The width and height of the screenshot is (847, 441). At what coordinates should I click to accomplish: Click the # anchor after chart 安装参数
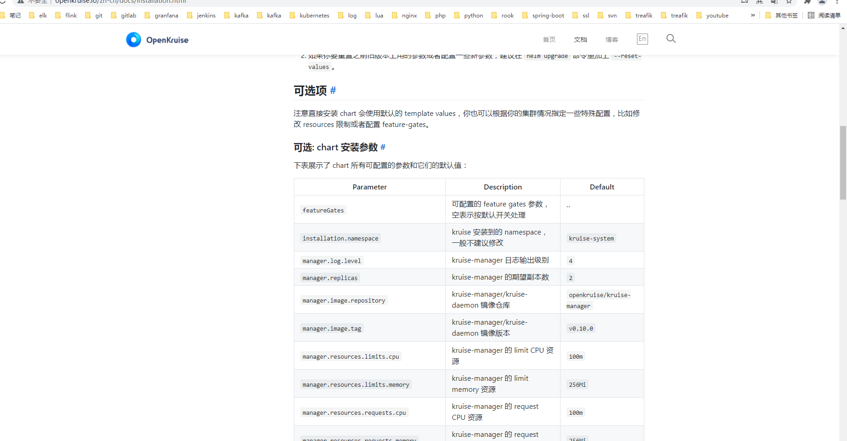383,147
